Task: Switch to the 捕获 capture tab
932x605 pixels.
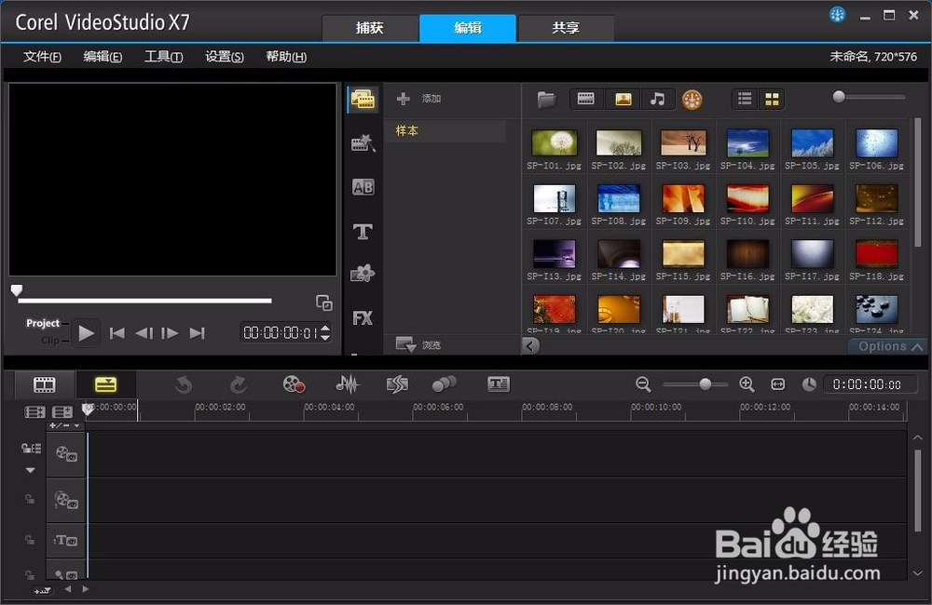Action: tap(370, 27)
